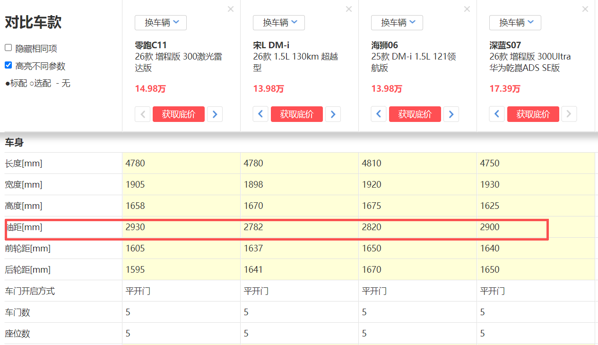Viewport: 598px width, 345px height.
Task: Move 海狮06 column left with arrow
Action: [379, 114]
